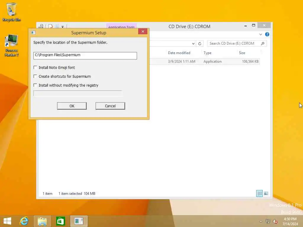Sort by Date modified column
Image resolution: width=303 pixels, height=227 pixels.
(179, 53)
